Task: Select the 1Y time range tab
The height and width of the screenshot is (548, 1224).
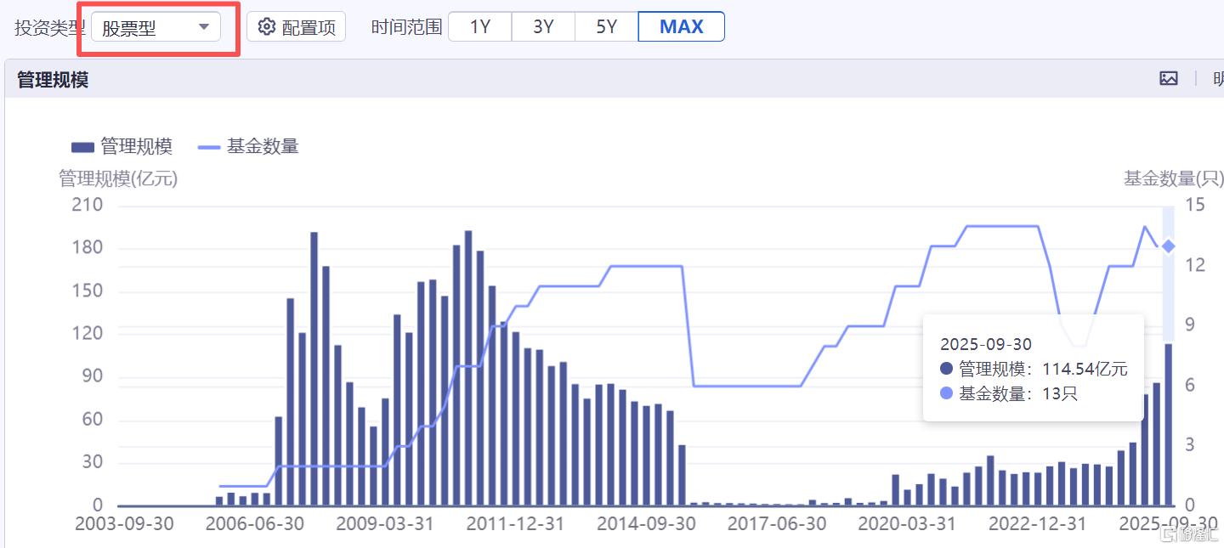Action: pos(480,27)
